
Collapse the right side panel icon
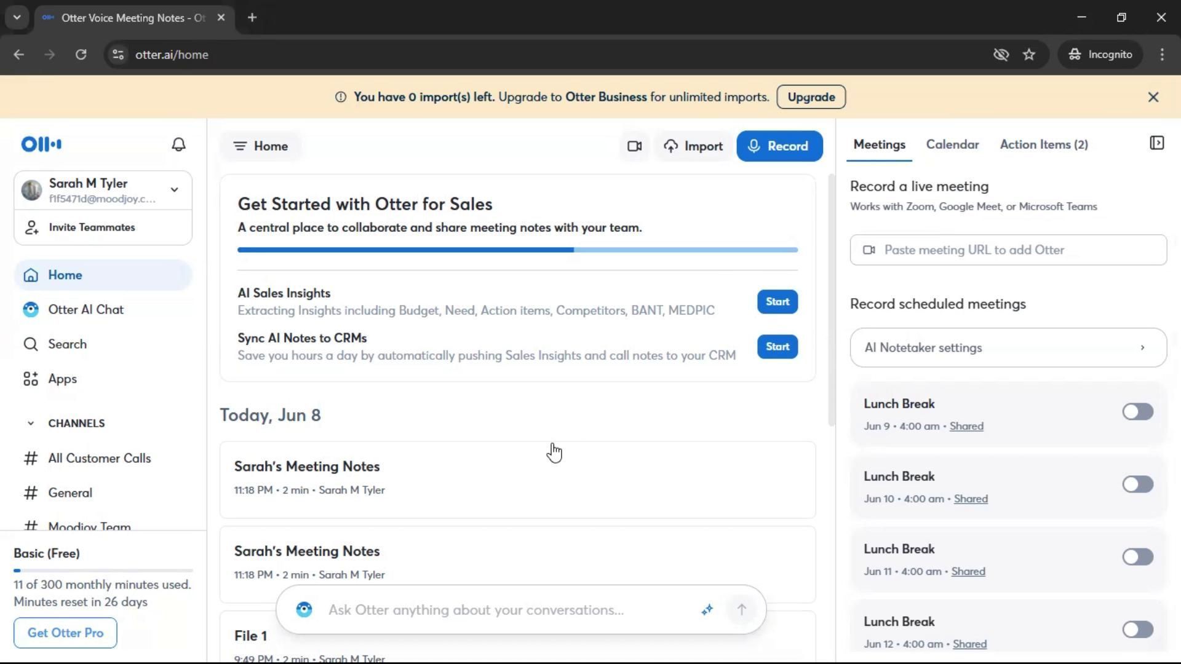pyautogui.click(x=1156, y=143)
